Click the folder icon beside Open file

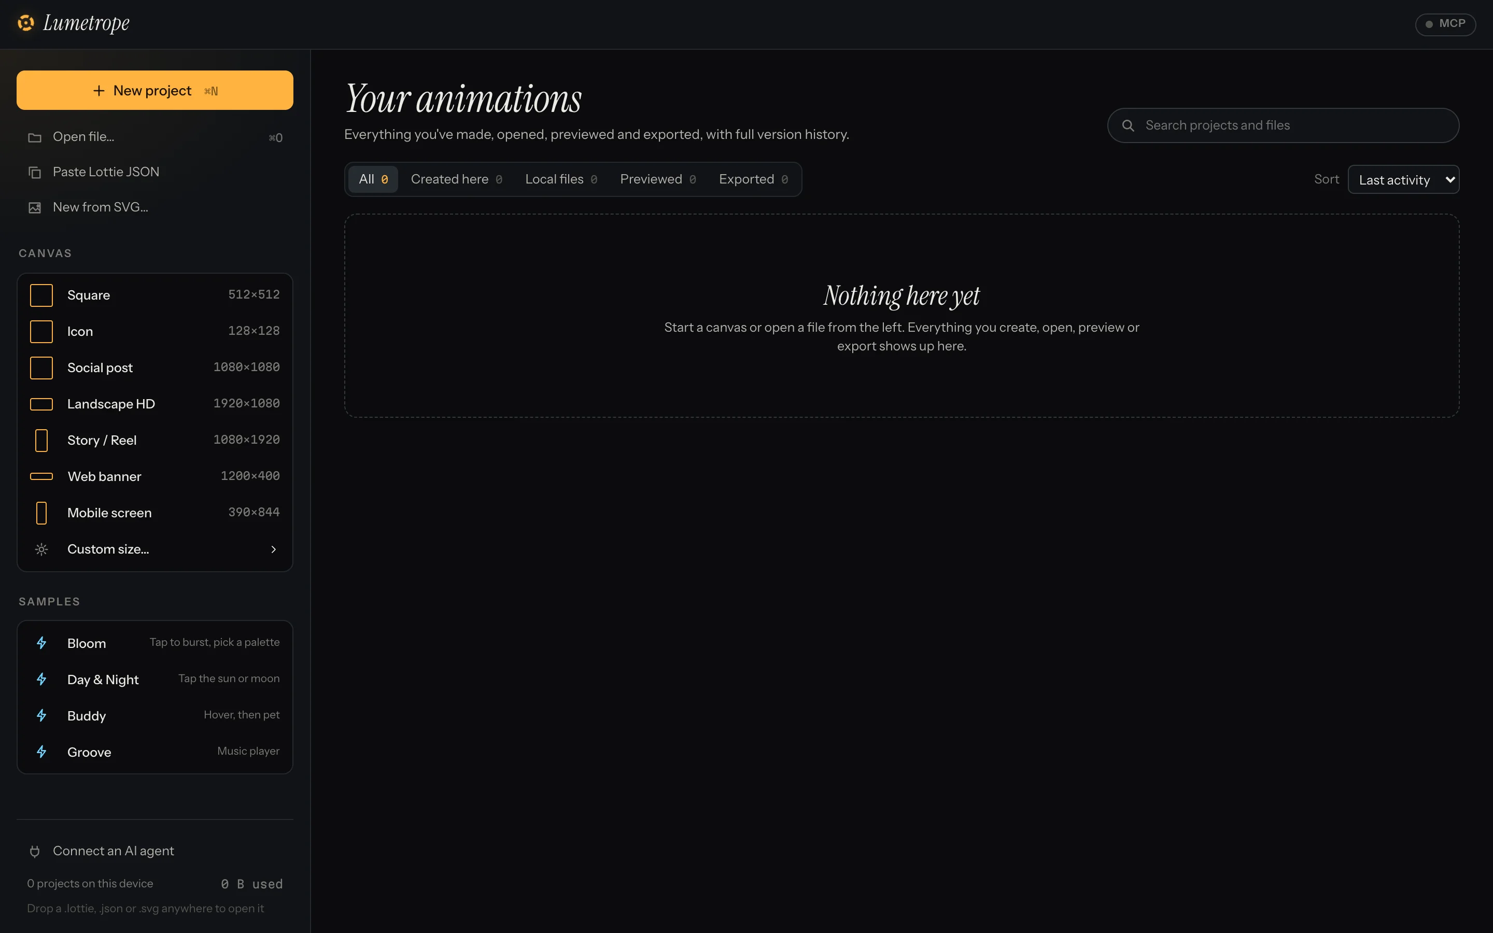click(35, 137)
